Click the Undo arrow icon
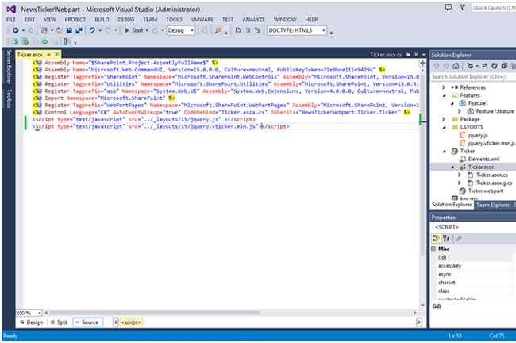 click(x=92, y=30)
